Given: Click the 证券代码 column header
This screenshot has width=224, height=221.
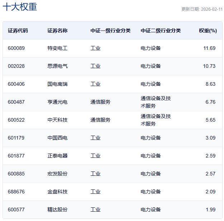Looking at the screenshot, I should pos(18,30).
